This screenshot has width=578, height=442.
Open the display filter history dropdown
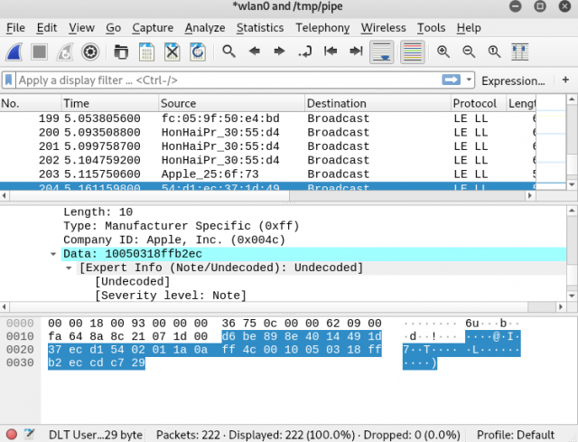point(469,80)
